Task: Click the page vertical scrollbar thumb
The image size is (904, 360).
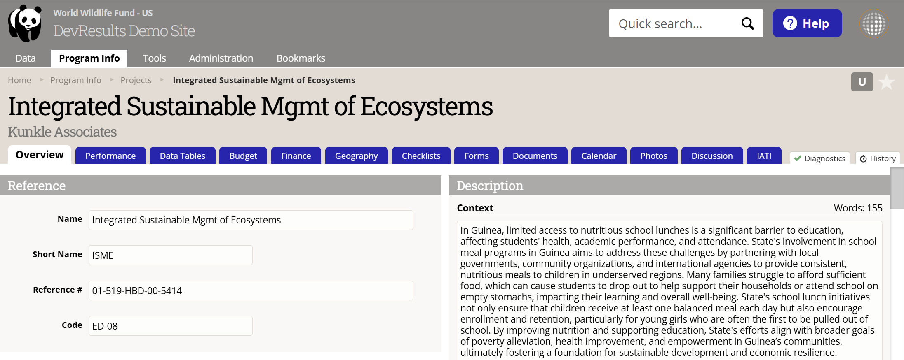Action: click(897, 188)
